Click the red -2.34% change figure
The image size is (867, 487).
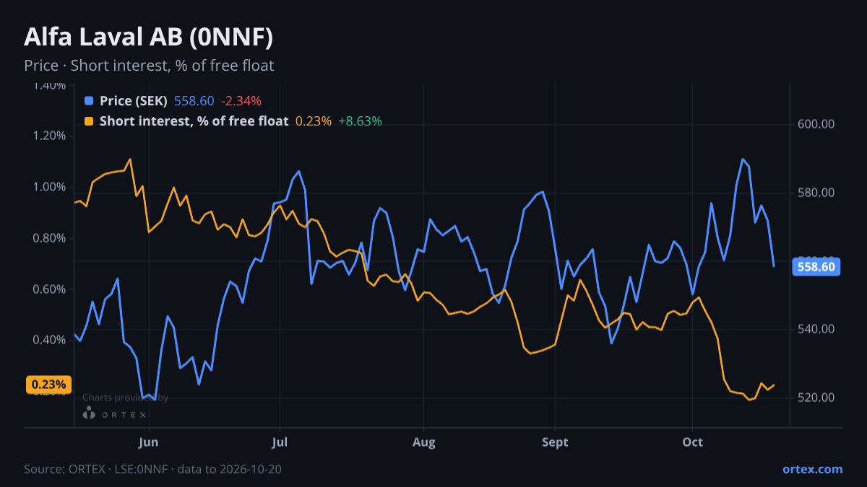click(x=241, y=101)
